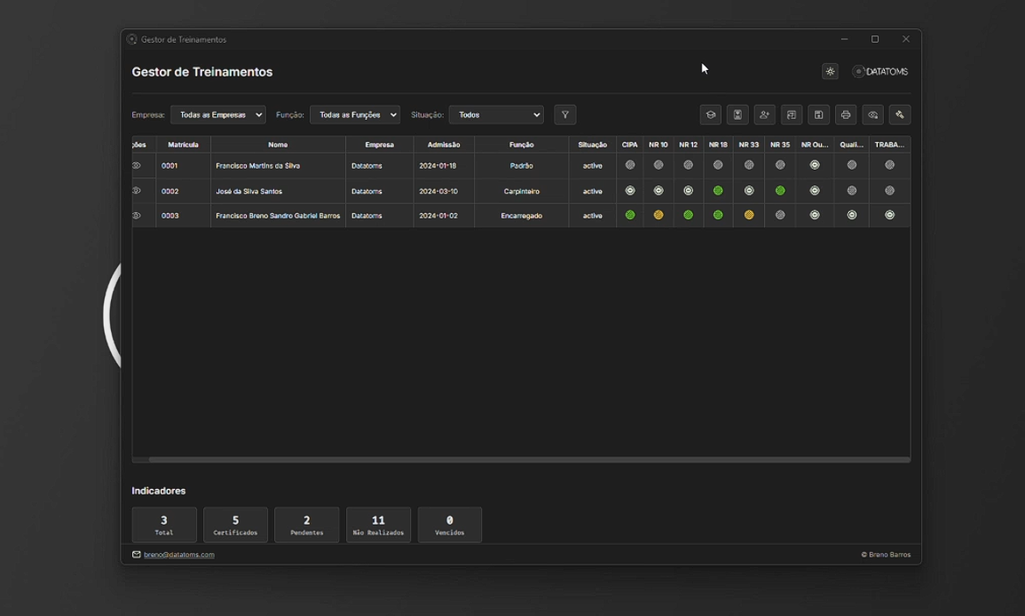Add a new employee with person-plus icon
Viewport: 1025px width, 616px height.
(x=764, y=115)
